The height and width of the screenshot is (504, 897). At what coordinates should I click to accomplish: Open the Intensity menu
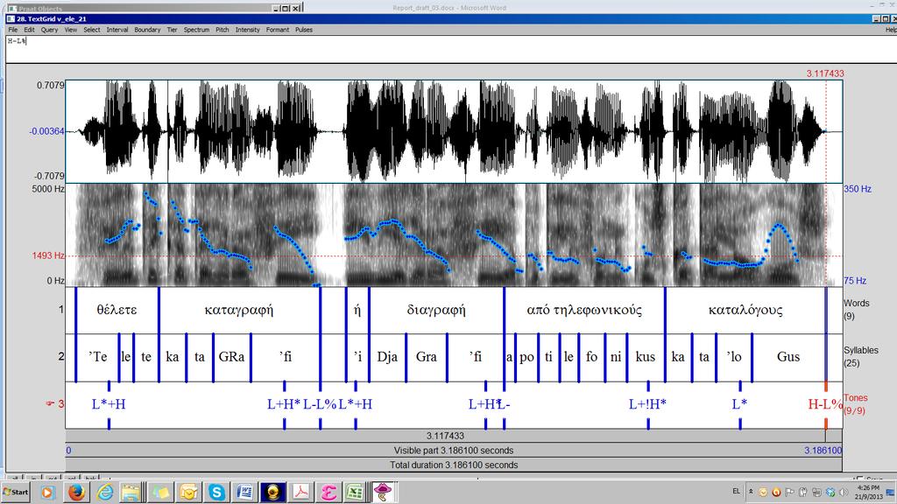pyautogui.click(x=248, y=30)
